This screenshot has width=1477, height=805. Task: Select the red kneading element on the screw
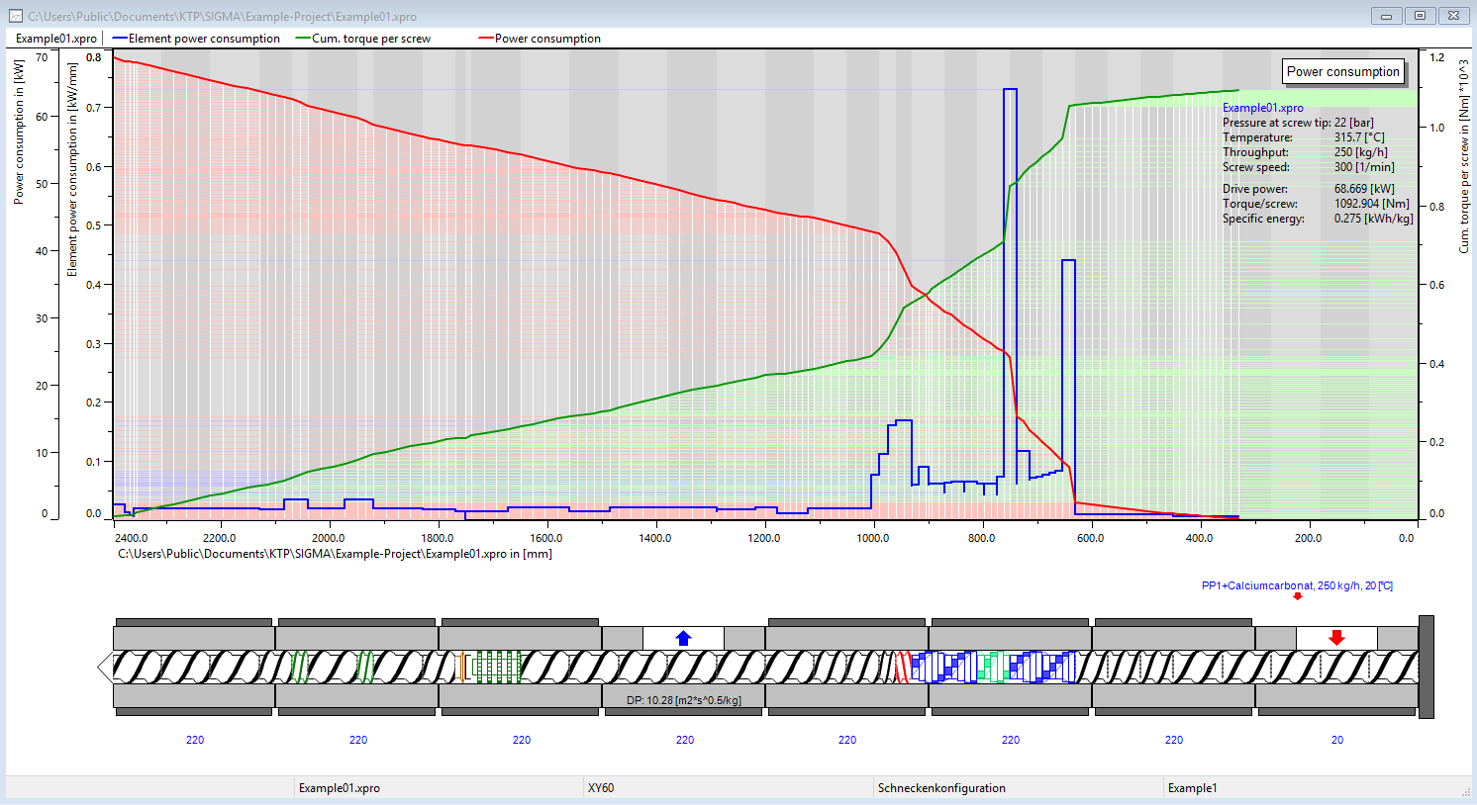pyautogui.click(x=902, y=667)
